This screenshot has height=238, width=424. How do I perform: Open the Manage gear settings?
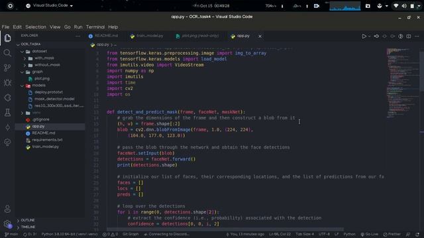click(7, 223)
